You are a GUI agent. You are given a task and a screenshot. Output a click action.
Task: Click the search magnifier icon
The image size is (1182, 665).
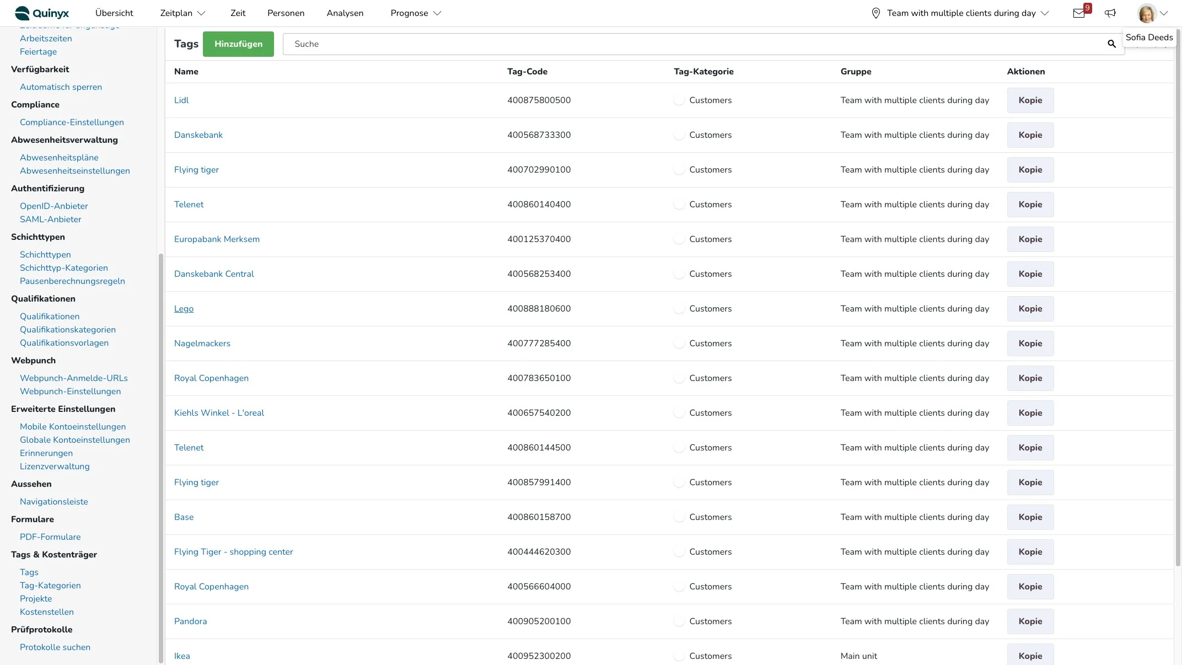(1111, 44)
